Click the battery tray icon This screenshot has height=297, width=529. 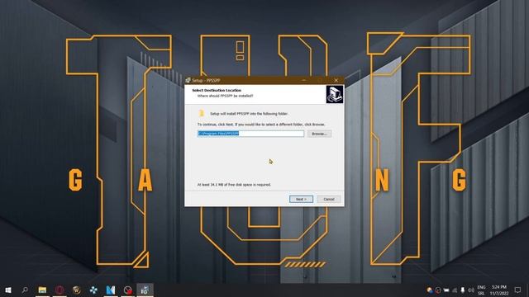[446, 290]
